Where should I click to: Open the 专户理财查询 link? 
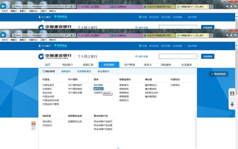75,89
